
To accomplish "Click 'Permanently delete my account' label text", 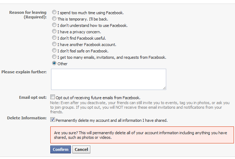I will pyautogui.click(x=111, y=120).
